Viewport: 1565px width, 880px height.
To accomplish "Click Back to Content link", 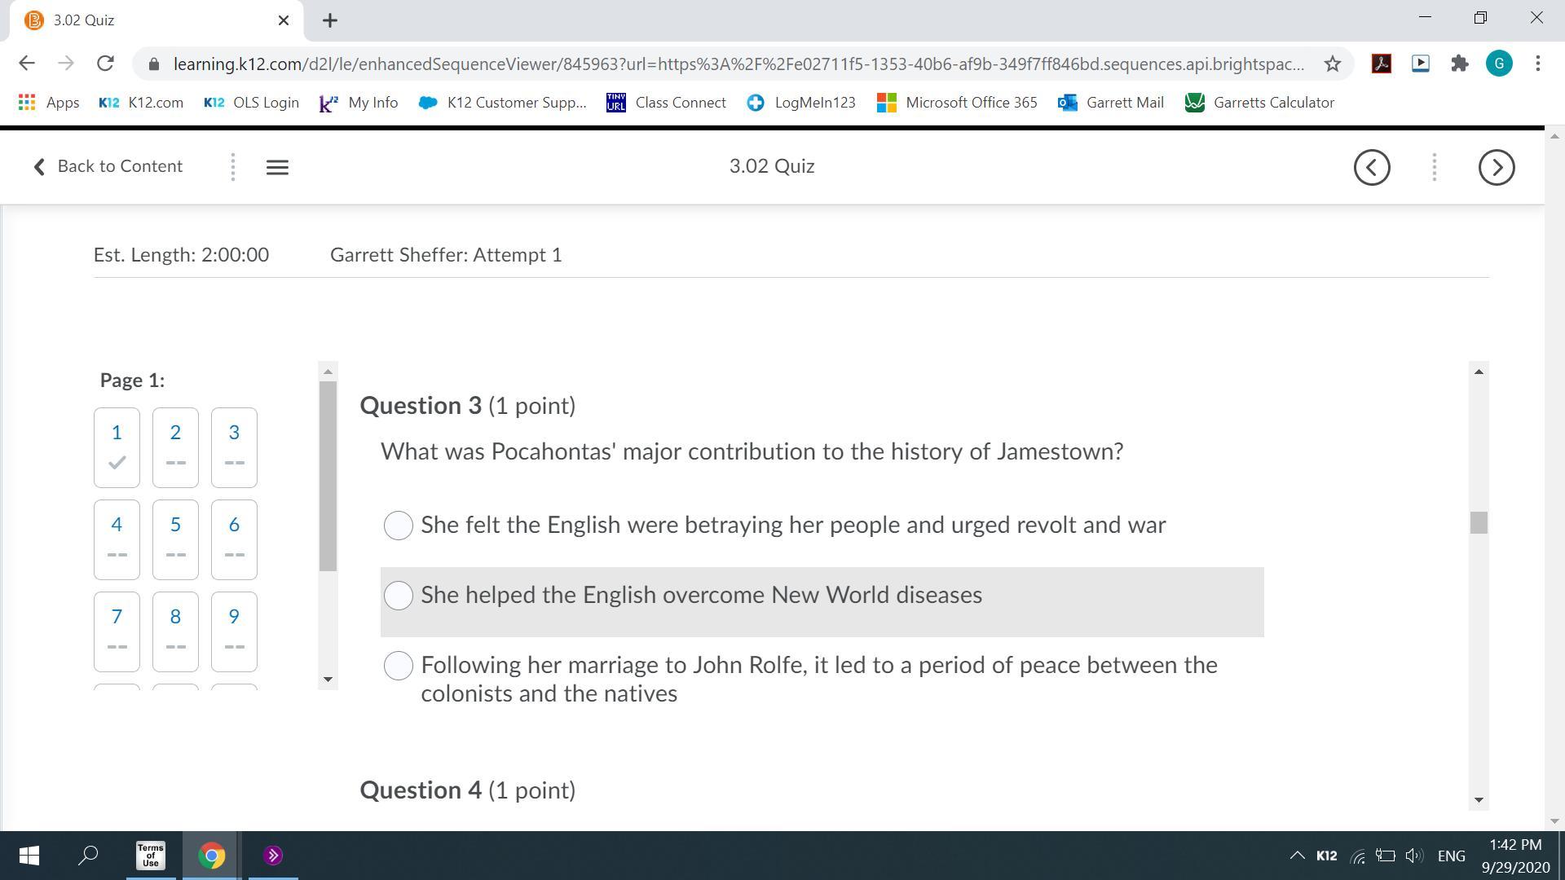I will coord(108,166).
